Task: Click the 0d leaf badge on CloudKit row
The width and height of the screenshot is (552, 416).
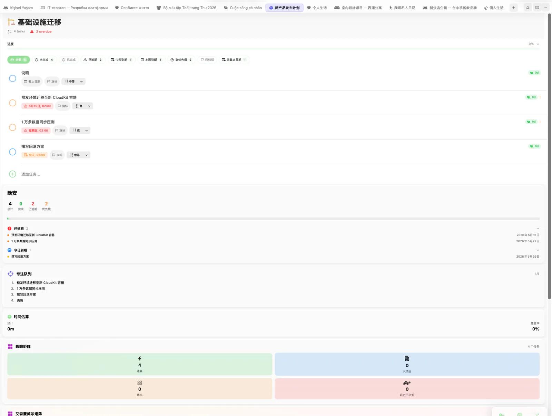Action: 531,97
